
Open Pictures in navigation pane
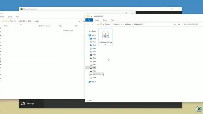coord(93,52)
